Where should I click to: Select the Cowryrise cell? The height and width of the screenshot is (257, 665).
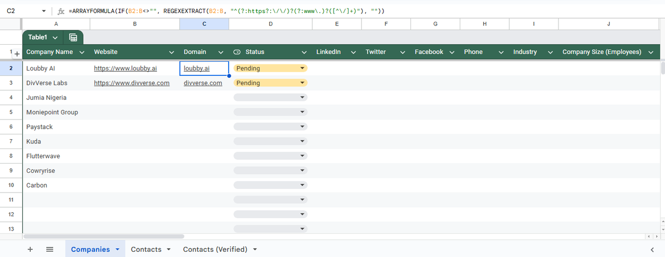click(56, 171)
